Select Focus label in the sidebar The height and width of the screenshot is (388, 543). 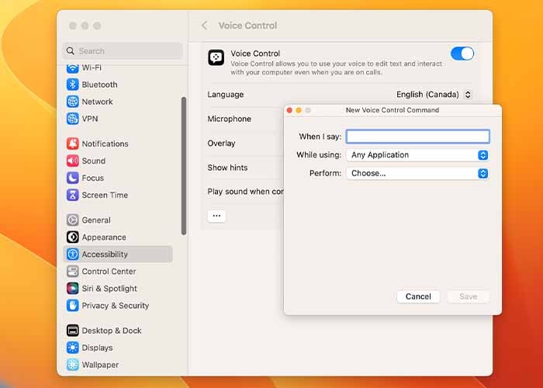pos(92,178)
